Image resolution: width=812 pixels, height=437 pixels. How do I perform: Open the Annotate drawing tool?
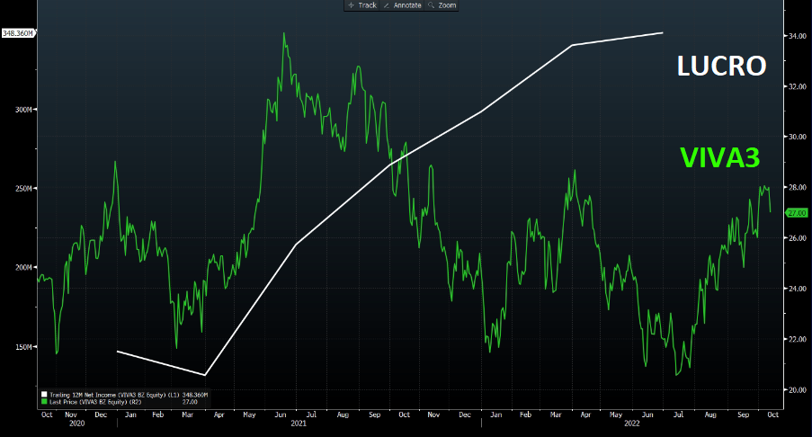pyautogui.click(x=402, y=5)
